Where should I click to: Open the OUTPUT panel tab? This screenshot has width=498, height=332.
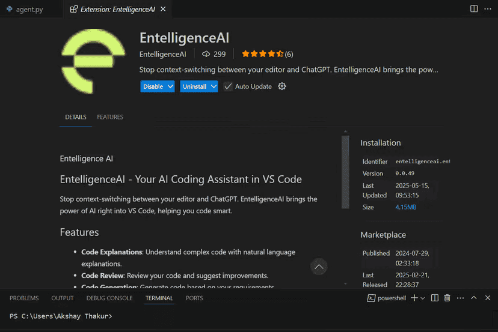pyautogui.click(x=63, y=298)
